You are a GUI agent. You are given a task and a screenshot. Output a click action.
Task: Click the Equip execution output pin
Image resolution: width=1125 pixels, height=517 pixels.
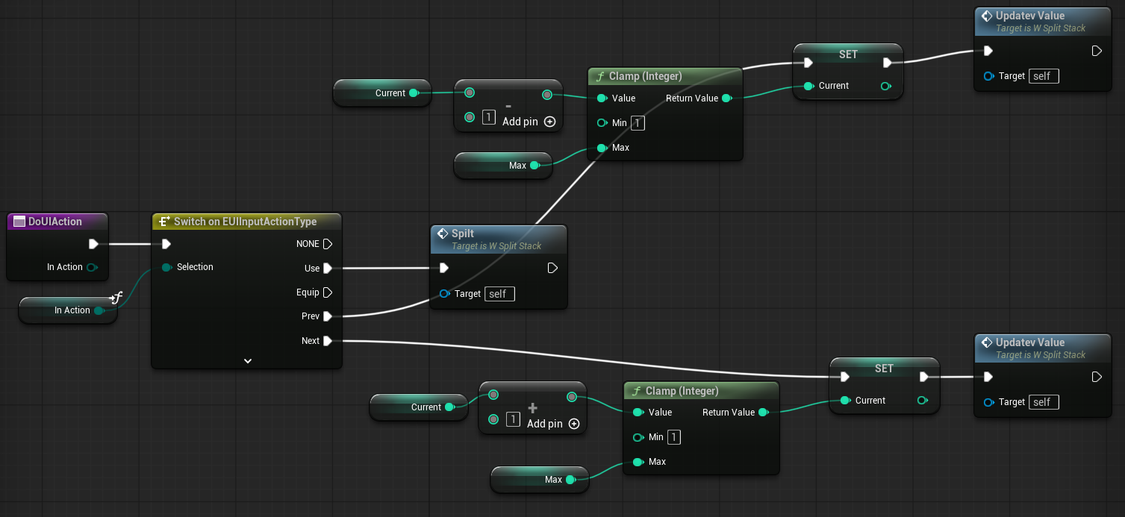(x=328, y=292)
